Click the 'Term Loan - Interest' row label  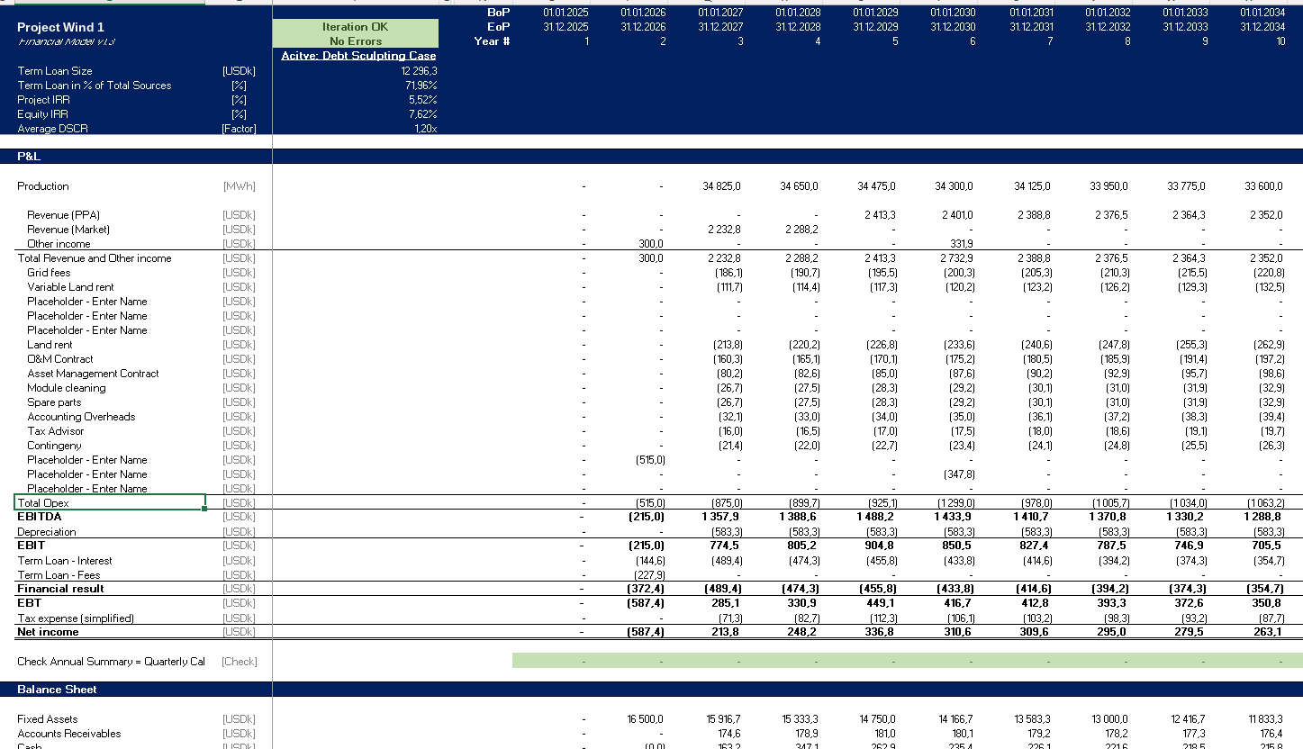65,560
